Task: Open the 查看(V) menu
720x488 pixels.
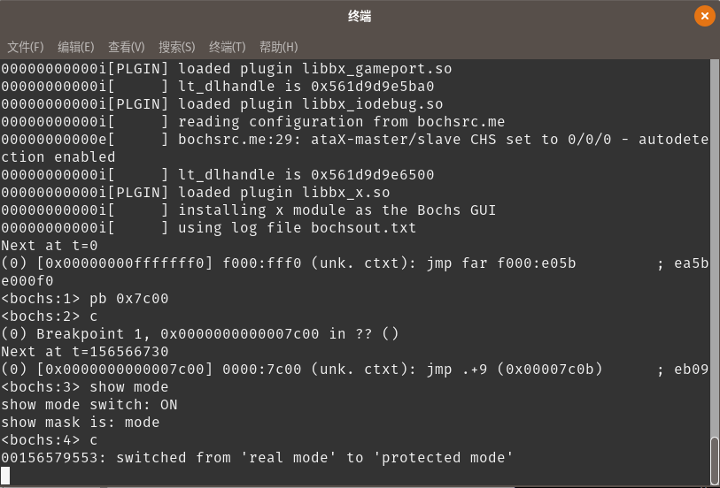Action: click(x=127, y=47)
